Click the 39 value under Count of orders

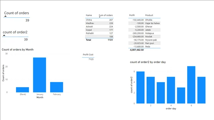coord(27,20)
